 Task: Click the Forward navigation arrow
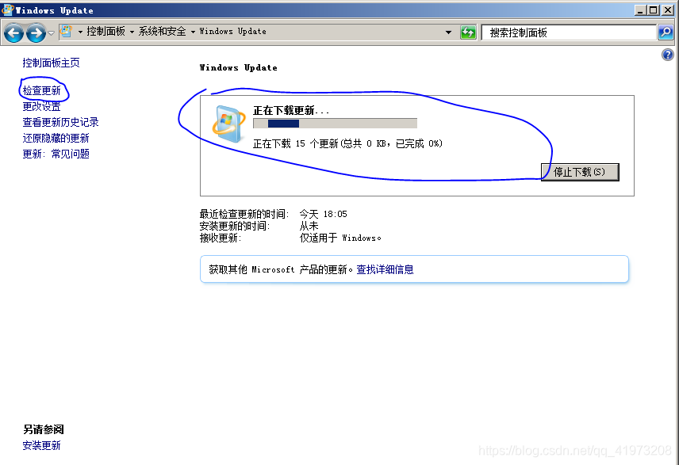[x=36, y=32]
